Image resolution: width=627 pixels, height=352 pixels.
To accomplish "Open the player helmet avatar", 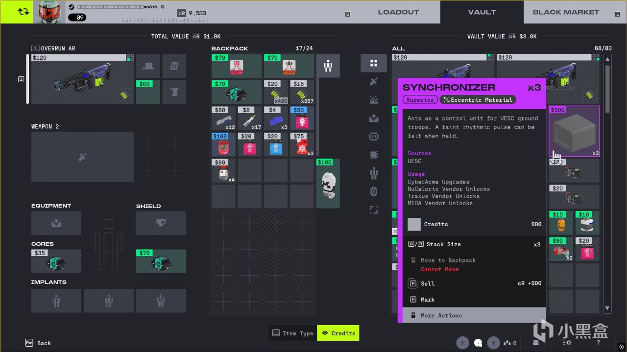I will (x=49, y=12).
